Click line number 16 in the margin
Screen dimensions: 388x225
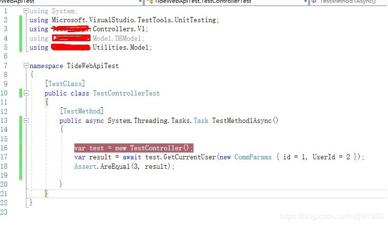click(x=4, y=148)
